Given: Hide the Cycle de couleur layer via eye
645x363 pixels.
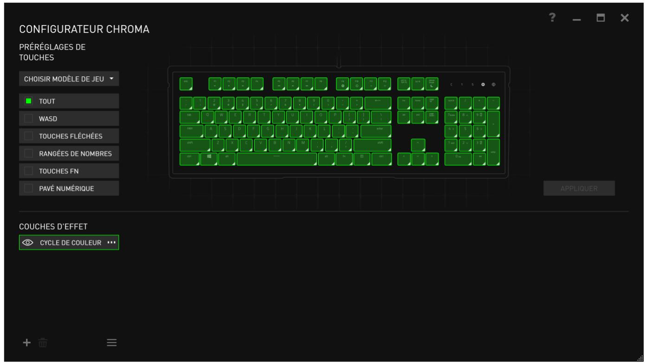Looking at the screenshot, I should pos(28,243).
